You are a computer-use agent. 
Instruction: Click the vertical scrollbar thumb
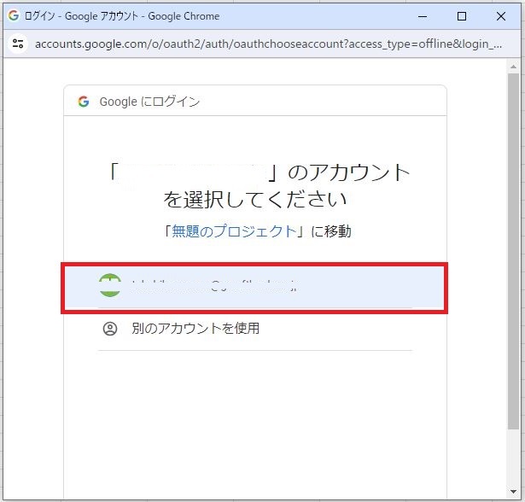(x=513, y=251)
